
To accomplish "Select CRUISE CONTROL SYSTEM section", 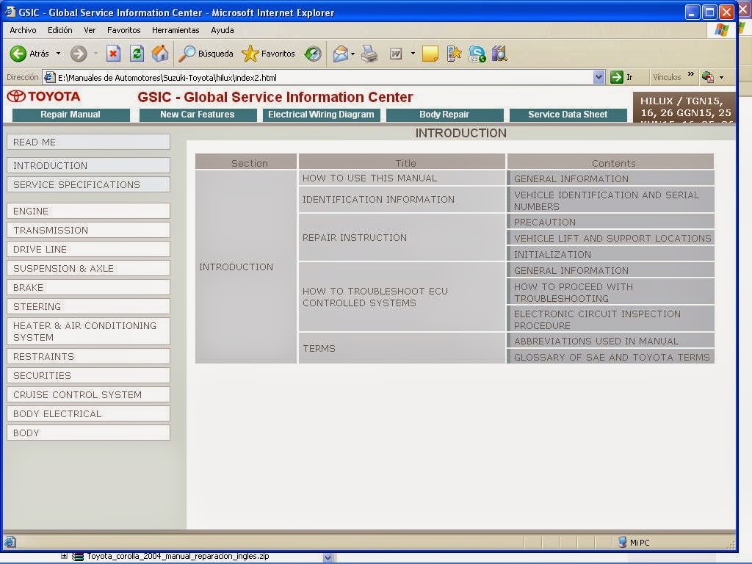I will coord(88,394).
